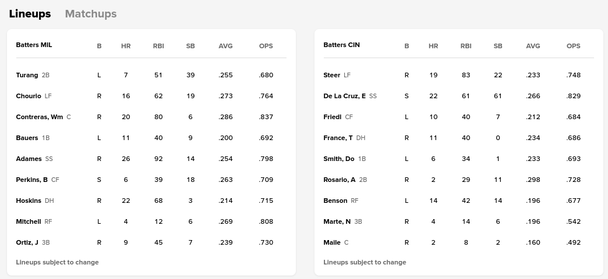This screenshot has height=279, width=608.
Task: Select Maile from CIN batters
Action: [x=331, y=242]
